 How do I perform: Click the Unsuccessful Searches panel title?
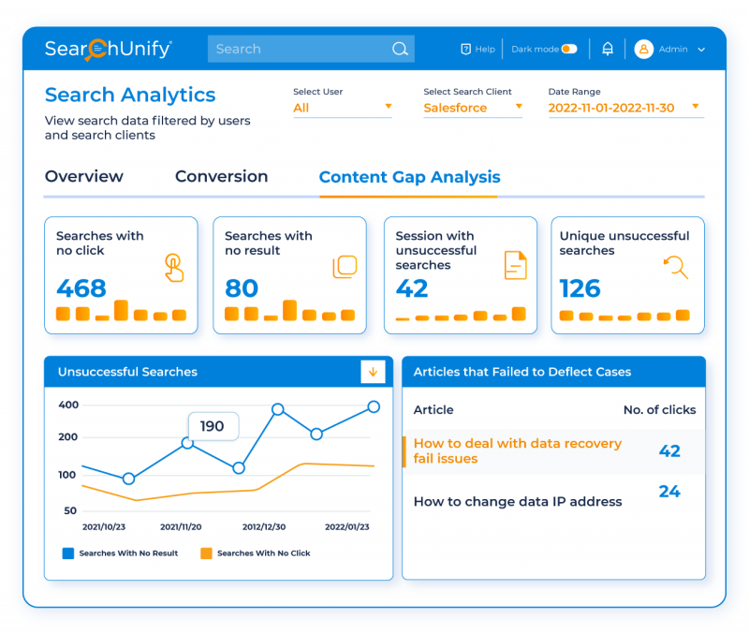[127, 372]
